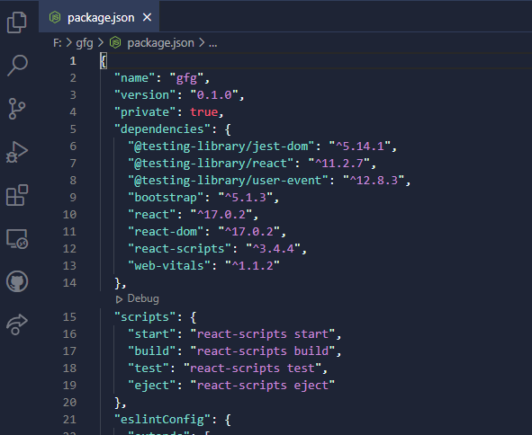Open the Explorer view in activity bar
The width and height of the screenshot is (532, 435).
(x=16, y=22)
